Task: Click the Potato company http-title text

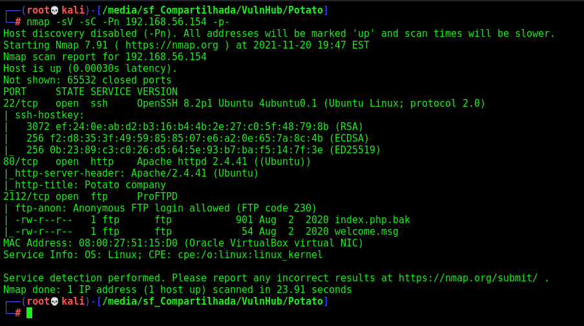Action: pos(125,185)
